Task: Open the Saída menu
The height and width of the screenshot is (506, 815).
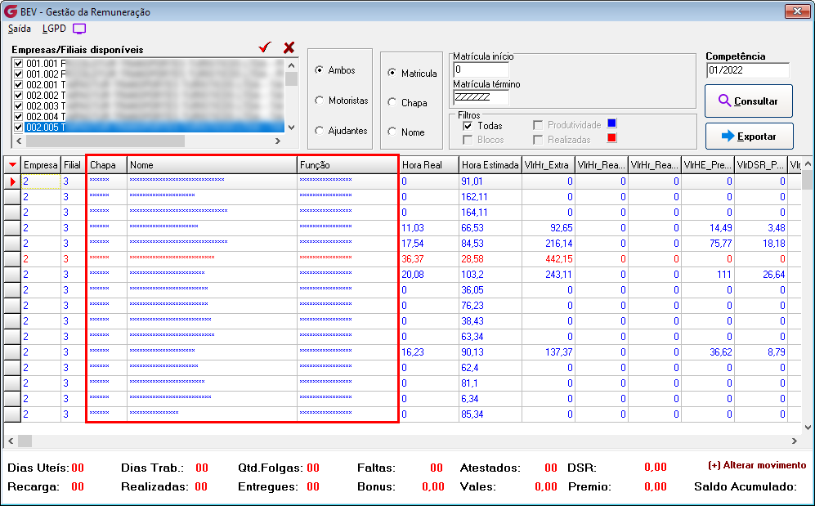Action: point(20,29)
